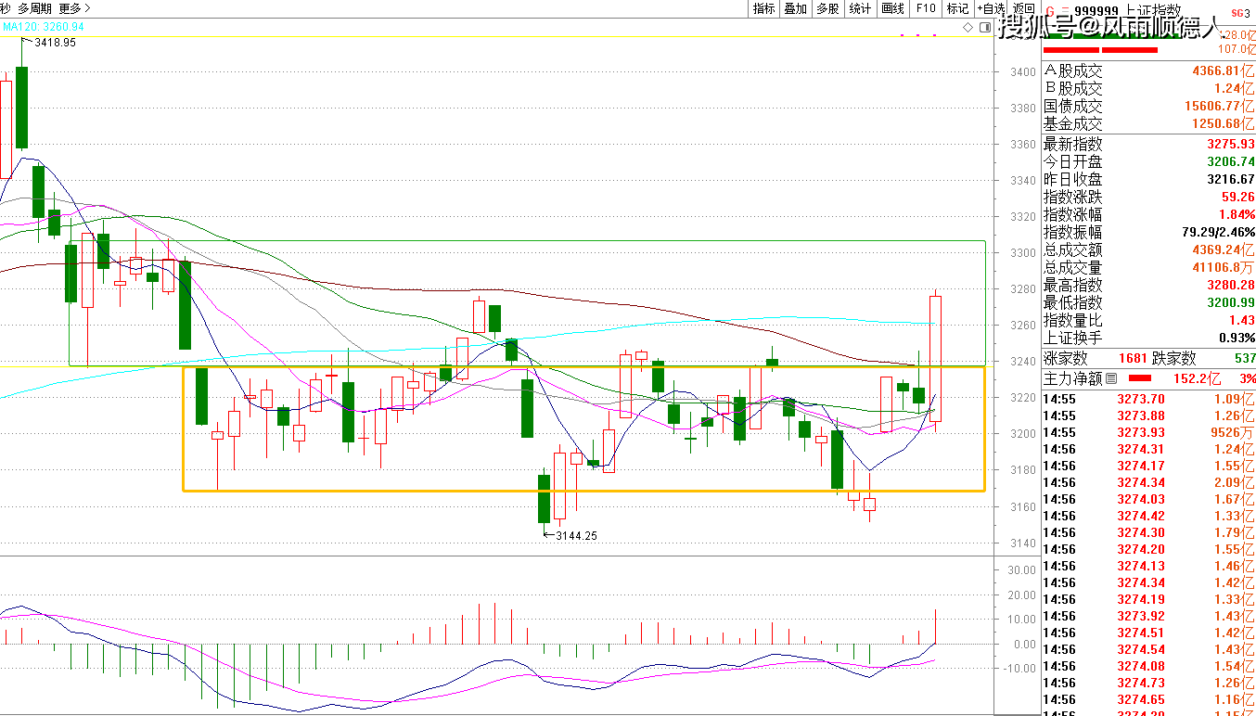1256x716 pixels.
Task: Click the SG3 indicator in the quote header
Action: tap(1240, 12)
